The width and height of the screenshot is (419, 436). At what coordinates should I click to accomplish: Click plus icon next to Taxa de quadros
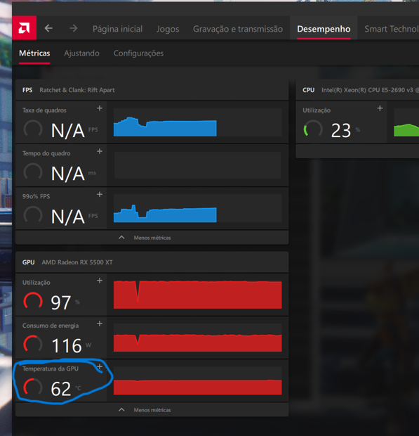pyautogui.click(x=100, y=108)
